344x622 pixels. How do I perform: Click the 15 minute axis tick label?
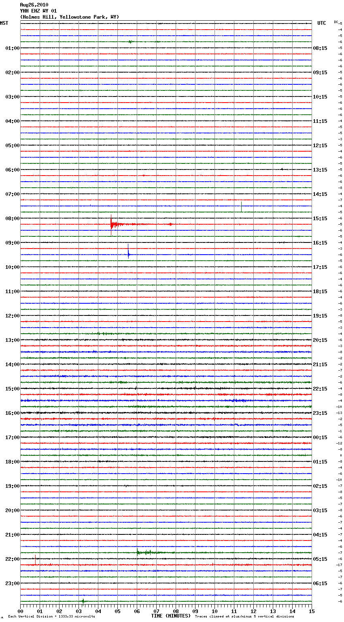click(312, 611)
